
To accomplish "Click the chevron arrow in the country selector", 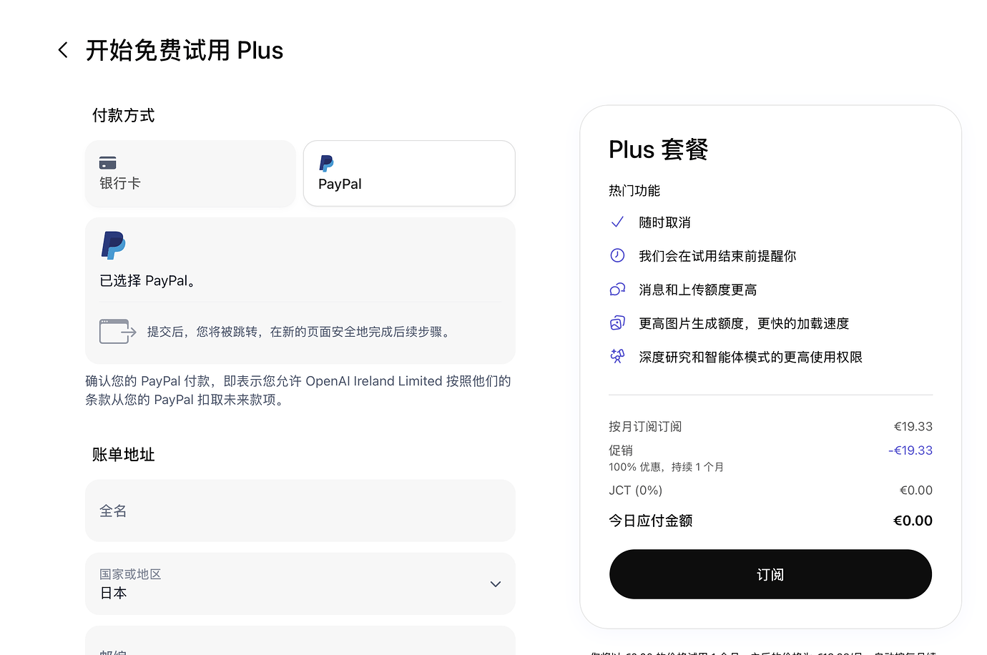I will pyautogui.click(x=495, y=584).
